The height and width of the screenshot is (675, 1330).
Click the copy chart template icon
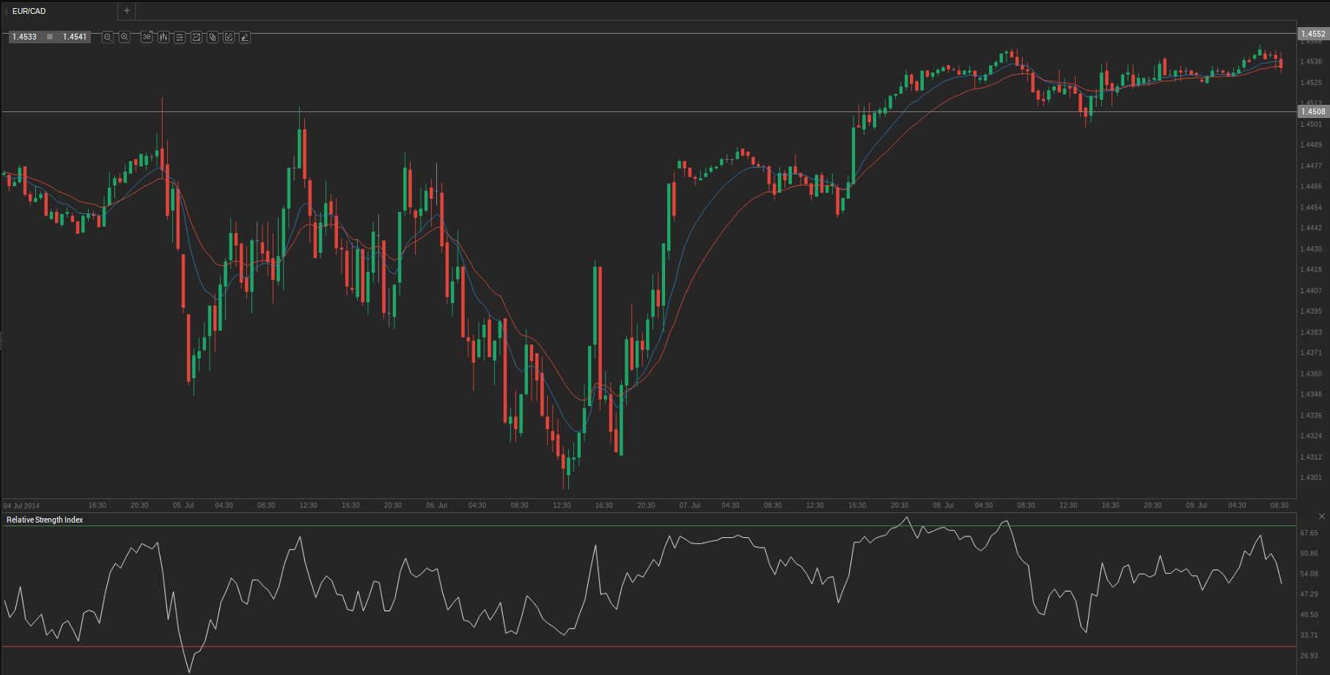click(x=213, y=37)
